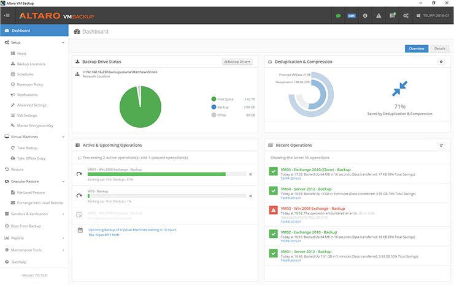Screen dimensions: 454x285
Task: Select the Overview tab
Action: click(418, 48)
